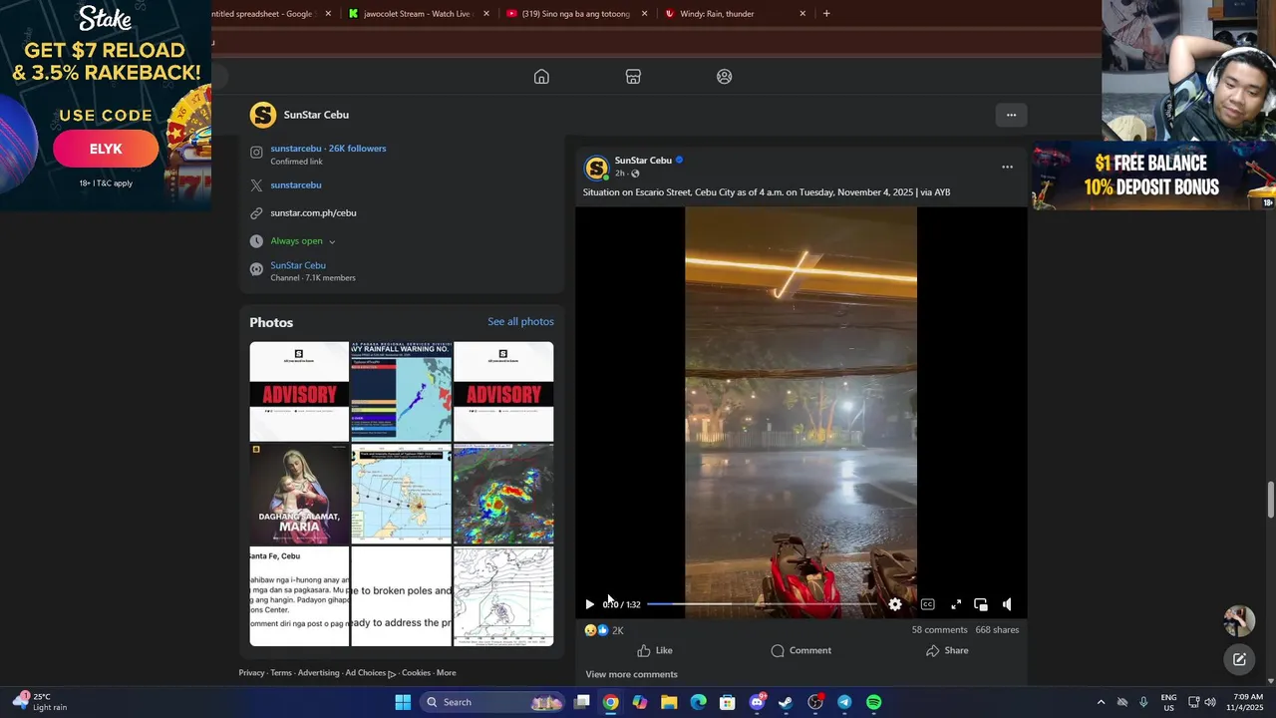Open the Ad Choices footer link
Viewport: 1276px width, 718px height.
click(x=370, y=673)
